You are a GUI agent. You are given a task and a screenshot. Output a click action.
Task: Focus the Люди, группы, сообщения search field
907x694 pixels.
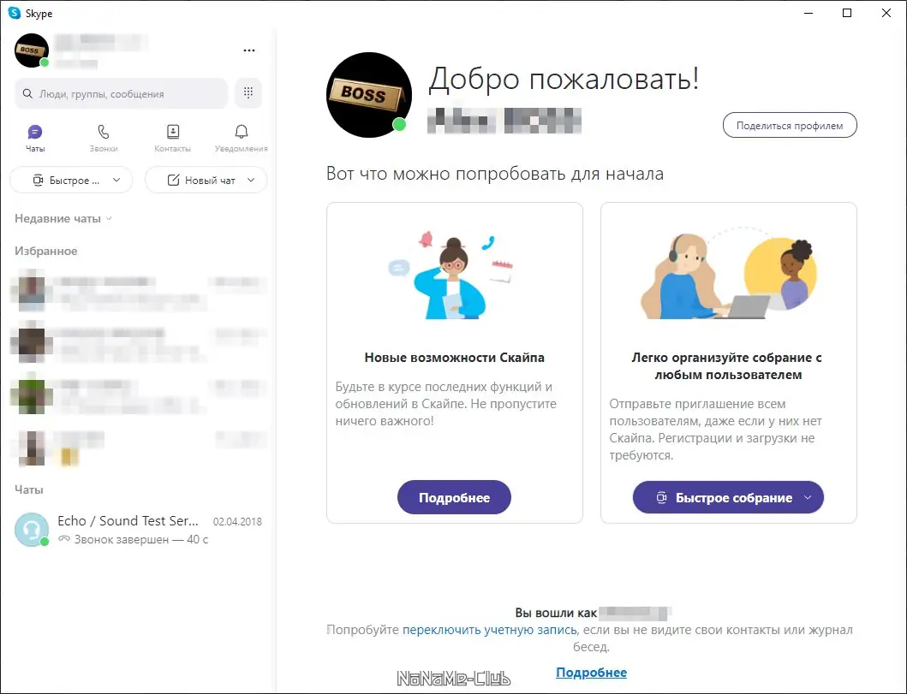pos(121,93)
